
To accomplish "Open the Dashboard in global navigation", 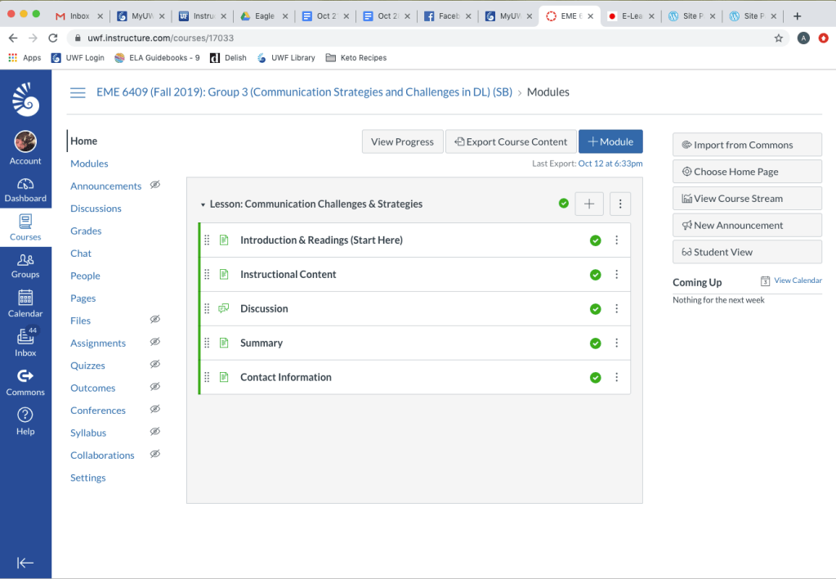I will point(25,189).
